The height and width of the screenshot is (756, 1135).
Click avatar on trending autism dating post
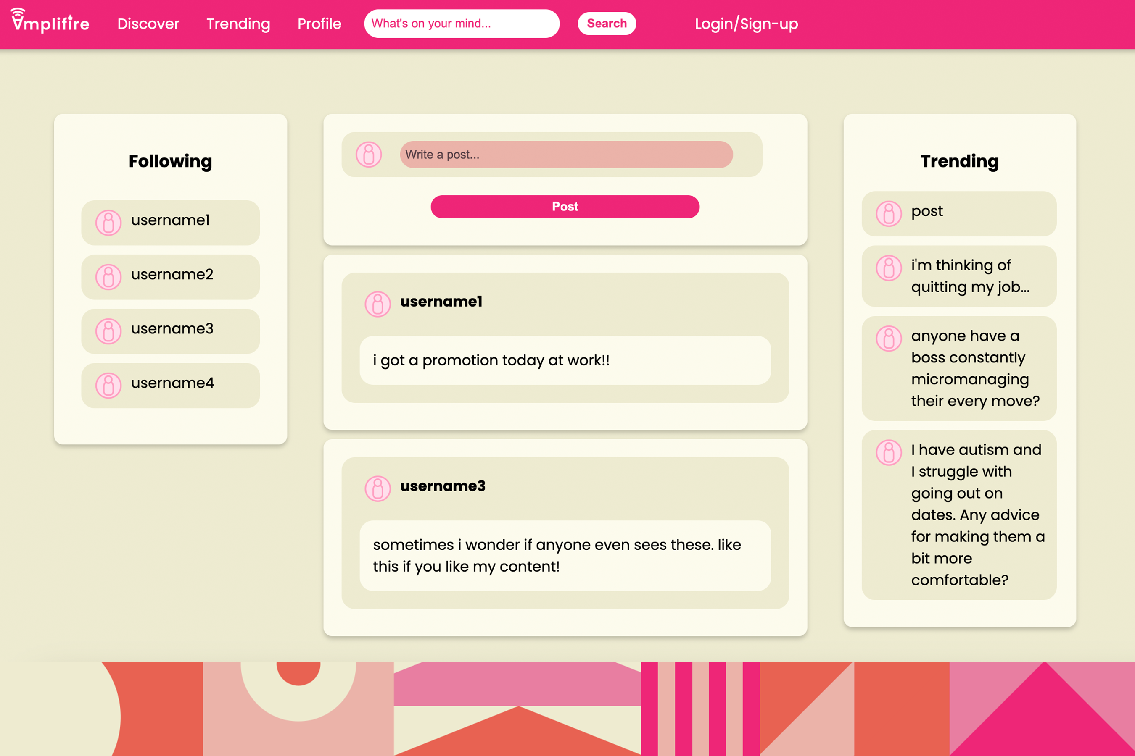888,452
